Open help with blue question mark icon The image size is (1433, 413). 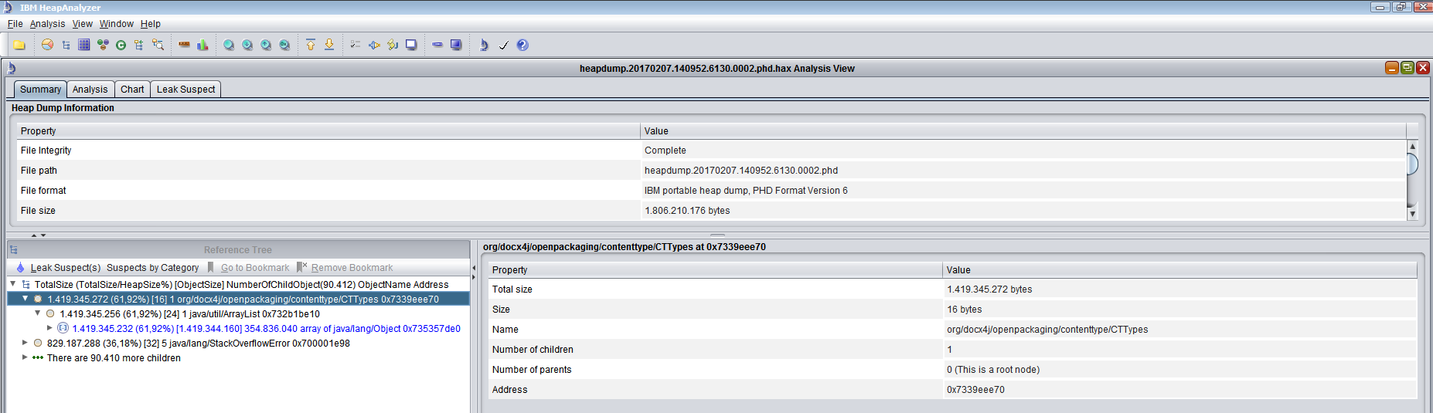pyautogui.click(x=522, y=45)
